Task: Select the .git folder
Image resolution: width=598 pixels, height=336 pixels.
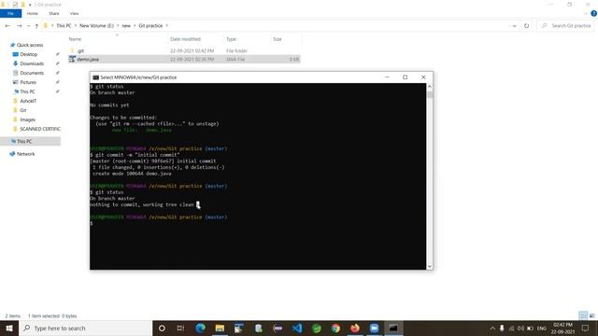Action: (x=80, y=50)
